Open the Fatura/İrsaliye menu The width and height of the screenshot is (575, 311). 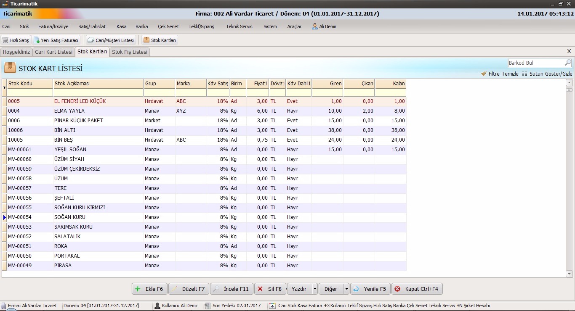coord(53,26)
